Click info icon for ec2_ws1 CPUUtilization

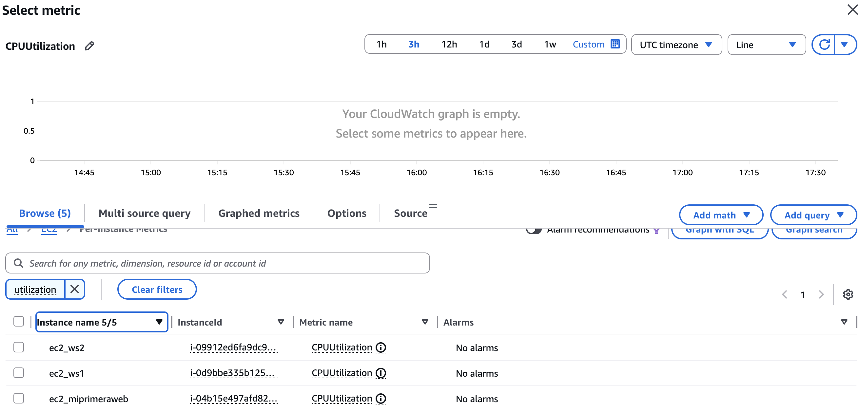[381, 373]
